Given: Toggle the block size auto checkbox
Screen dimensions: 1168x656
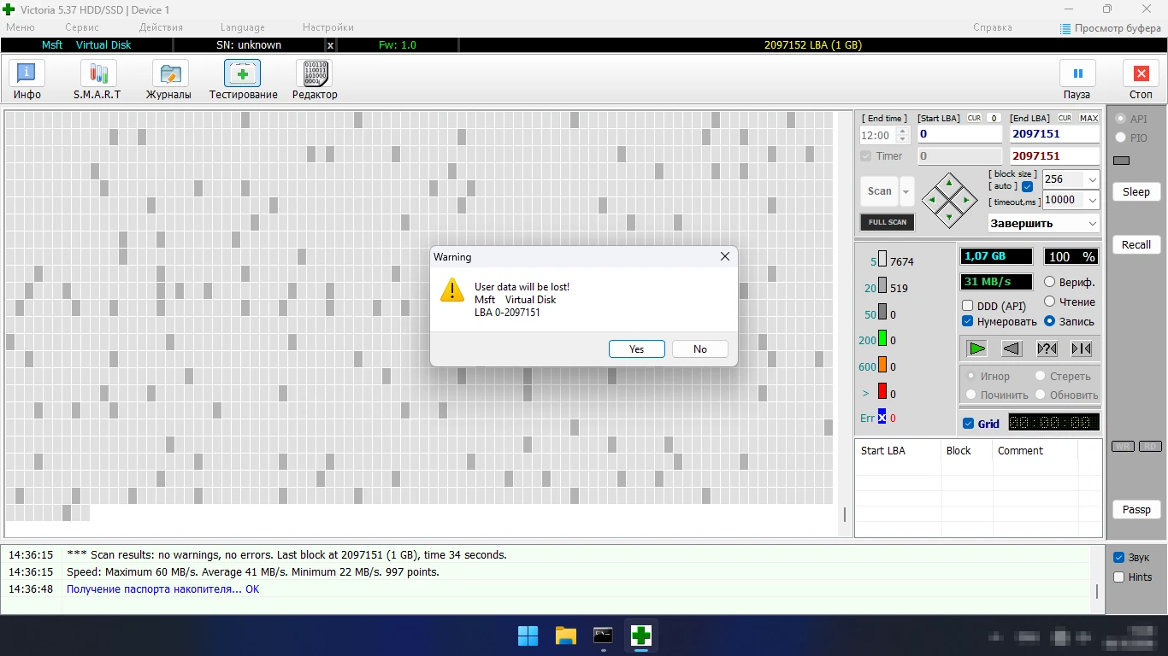Looking at the screenshot, I should (1028, 186).
